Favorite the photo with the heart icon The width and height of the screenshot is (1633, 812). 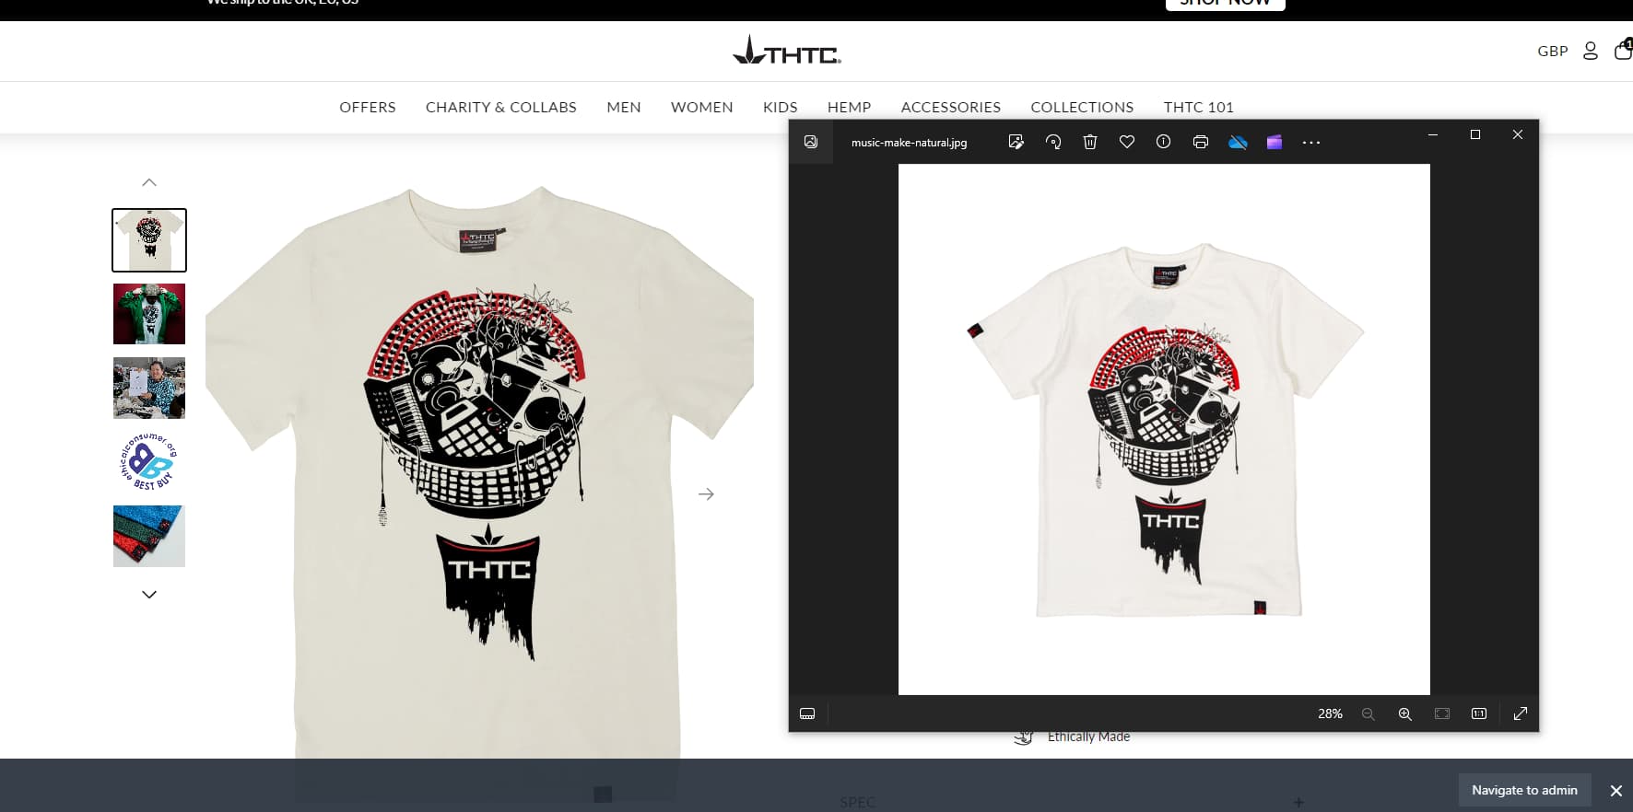point(1127,142)
